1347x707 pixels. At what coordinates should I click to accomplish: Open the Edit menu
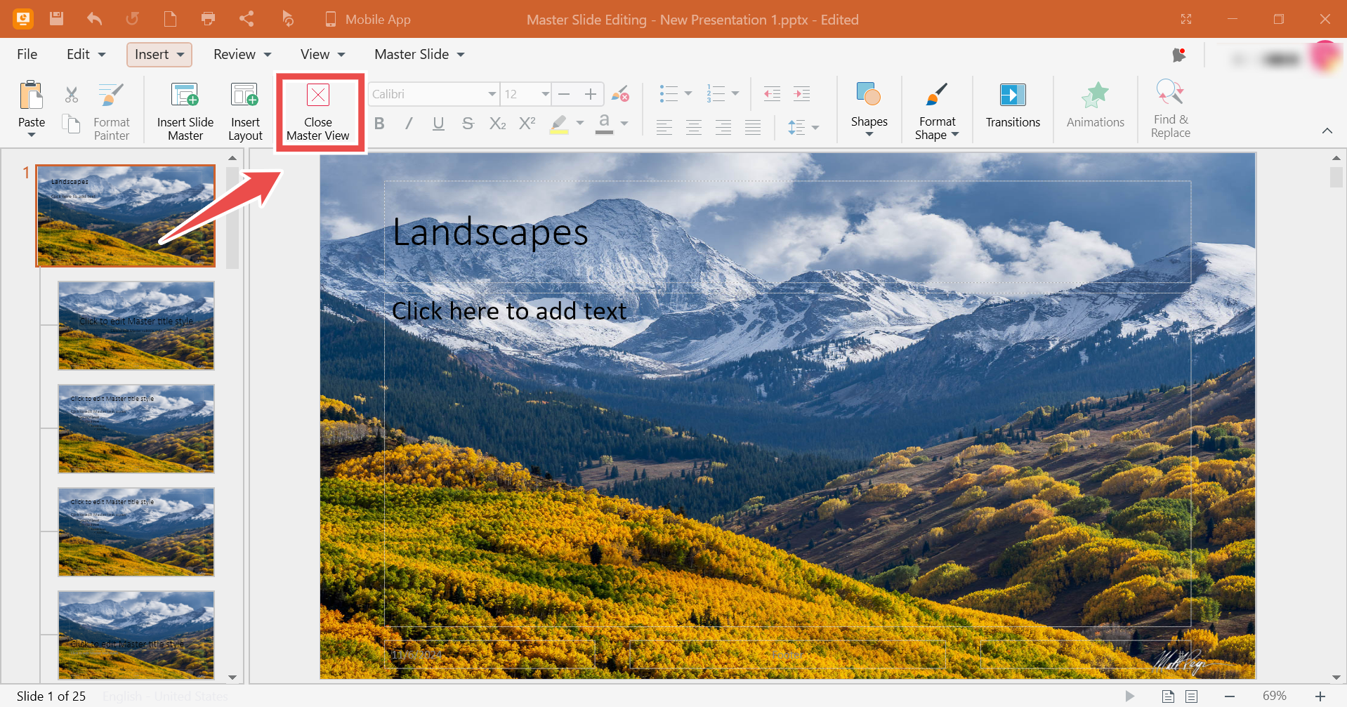(86, 54)
